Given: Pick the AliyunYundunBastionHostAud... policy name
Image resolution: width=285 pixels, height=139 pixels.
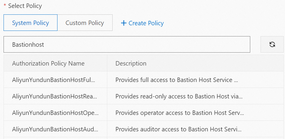Looking at the screenshot, I should pos(55,129).
